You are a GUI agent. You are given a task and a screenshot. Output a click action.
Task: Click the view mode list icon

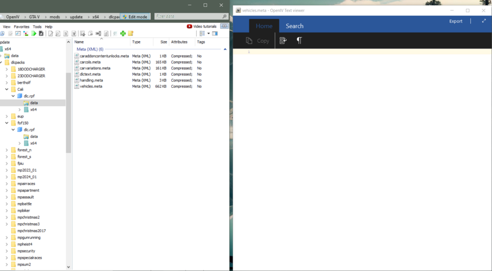point(202,33)
